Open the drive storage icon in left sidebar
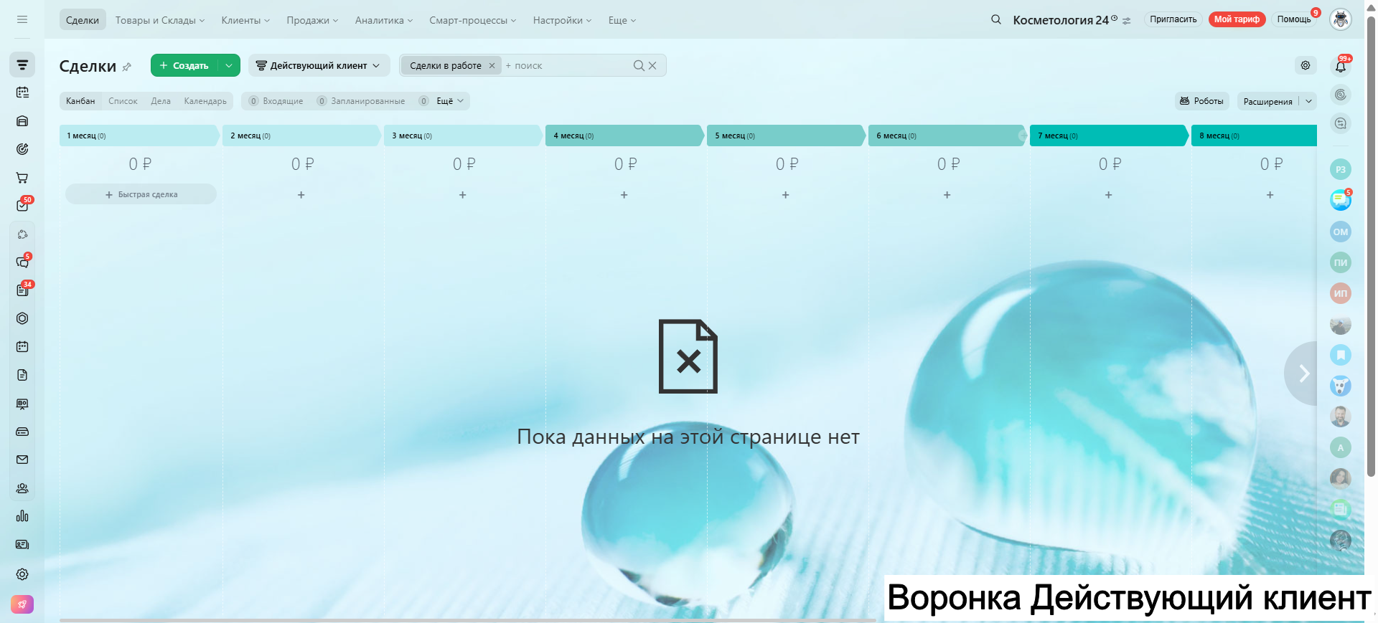 (22, 432)
